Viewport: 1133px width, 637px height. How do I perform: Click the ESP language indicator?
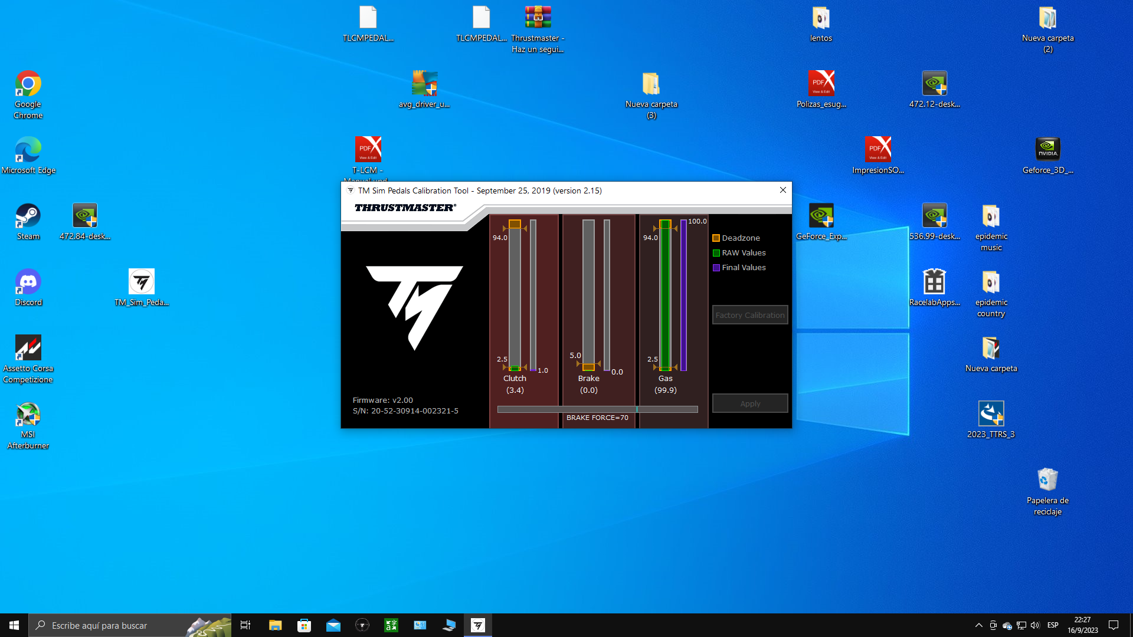click(1053, 625)
